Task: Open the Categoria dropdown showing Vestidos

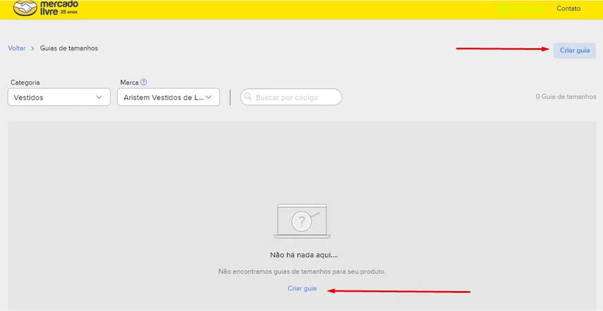Action: point(59,97)
